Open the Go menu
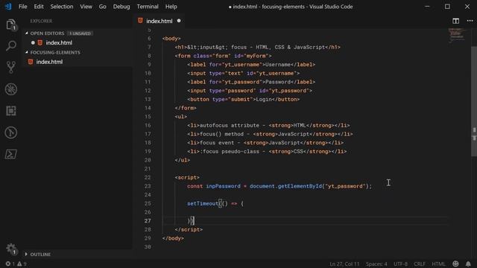This screenshot has height=268, width=477. (103, 7)
